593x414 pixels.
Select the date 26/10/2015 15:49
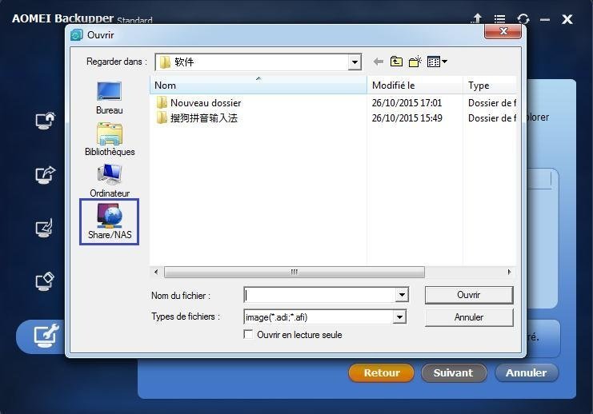(x=407, y=117)
